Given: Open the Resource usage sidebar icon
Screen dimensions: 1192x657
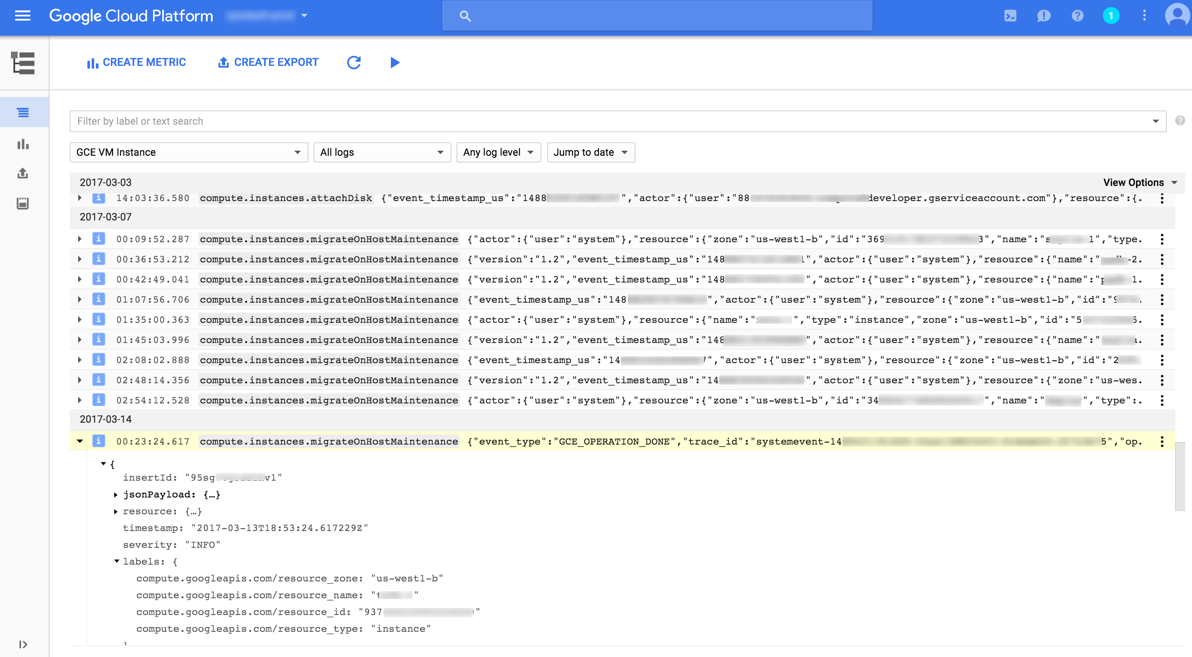Looking at the screenshot, I should coord(23,203).
